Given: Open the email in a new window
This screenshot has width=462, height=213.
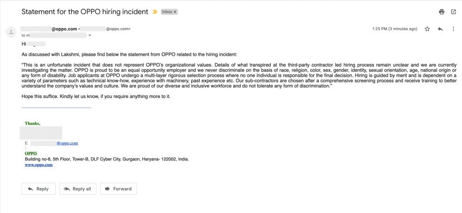Looking at the screenshot, I should coord(453,12).
